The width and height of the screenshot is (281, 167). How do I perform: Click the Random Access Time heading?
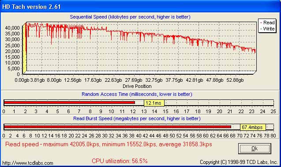click(137, 94)
